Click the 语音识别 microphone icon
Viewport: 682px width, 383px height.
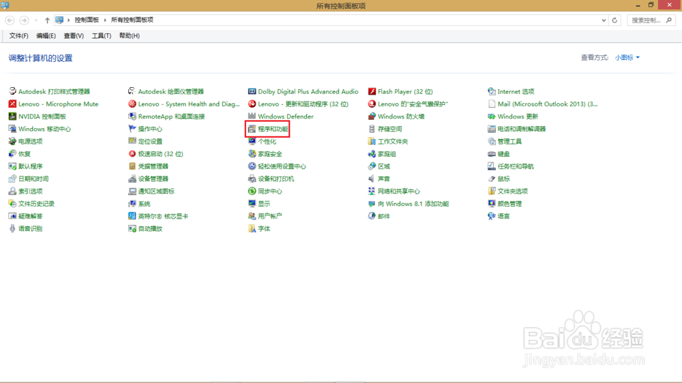(x=12, y=228)
